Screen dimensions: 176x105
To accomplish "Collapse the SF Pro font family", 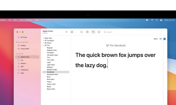I will coord(43,45).
